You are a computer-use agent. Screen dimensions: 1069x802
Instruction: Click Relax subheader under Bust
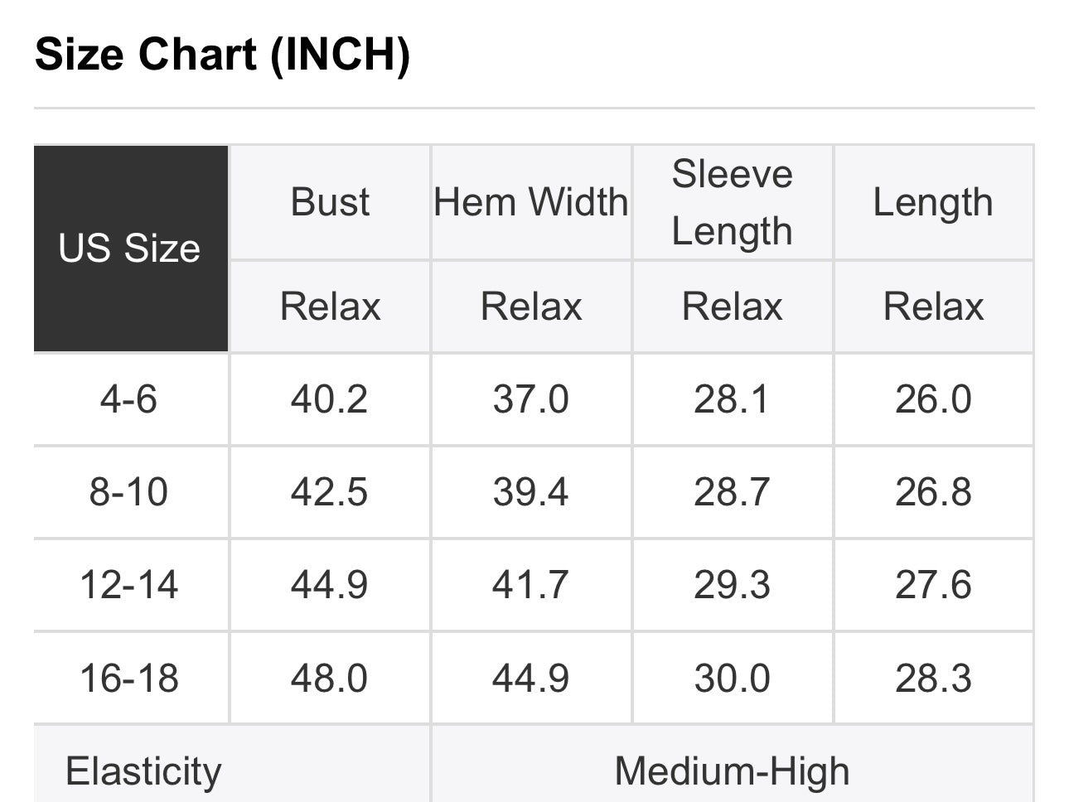pyautogui.click(x=330, y=307)
